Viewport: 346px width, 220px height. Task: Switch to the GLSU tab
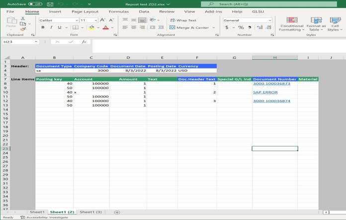tap(258, 11)
